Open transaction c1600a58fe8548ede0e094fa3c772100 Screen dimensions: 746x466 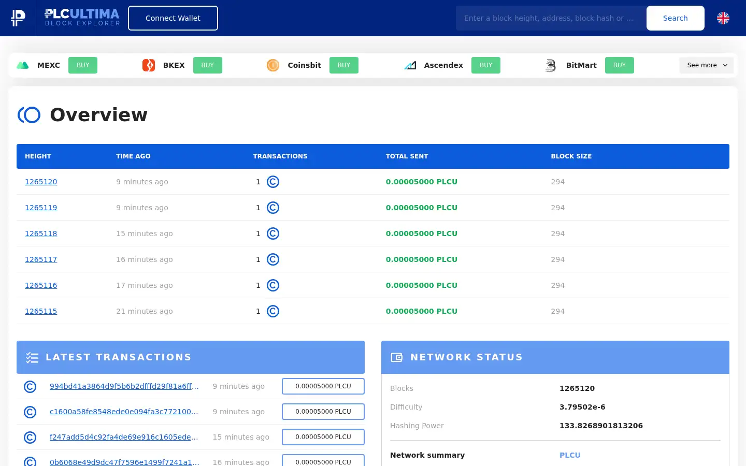tap(124, 412)
